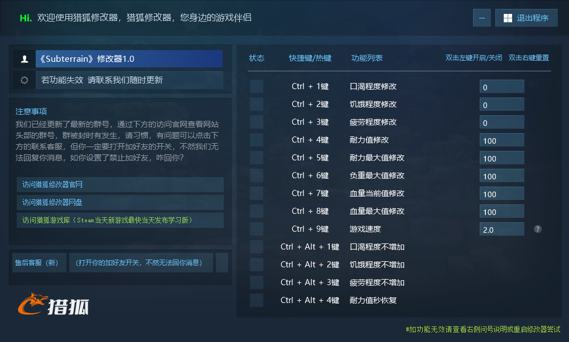Screen dimensions: 569x342
Task: Click the 售后客服（新） button
Action: (x=39, y=263)
